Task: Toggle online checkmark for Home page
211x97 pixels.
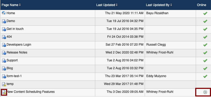Action: click(x=205, y=13)
